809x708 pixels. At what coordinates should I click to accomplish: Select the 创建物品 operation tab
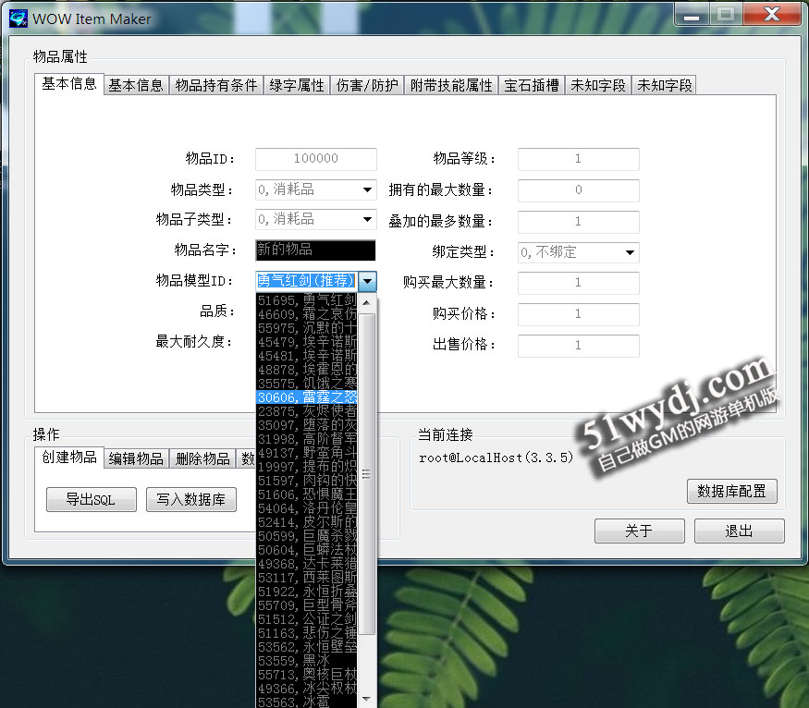click(69, 457)
